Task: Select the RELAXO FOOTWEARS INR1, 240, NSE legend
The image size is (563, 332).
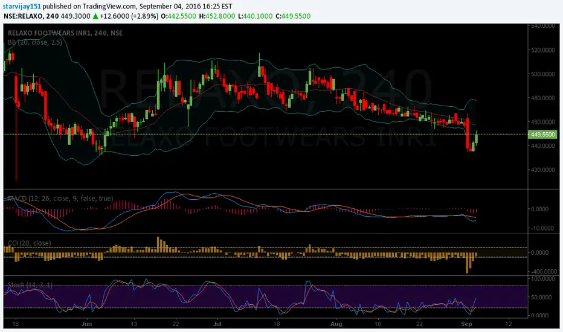Action: [65, 33]
